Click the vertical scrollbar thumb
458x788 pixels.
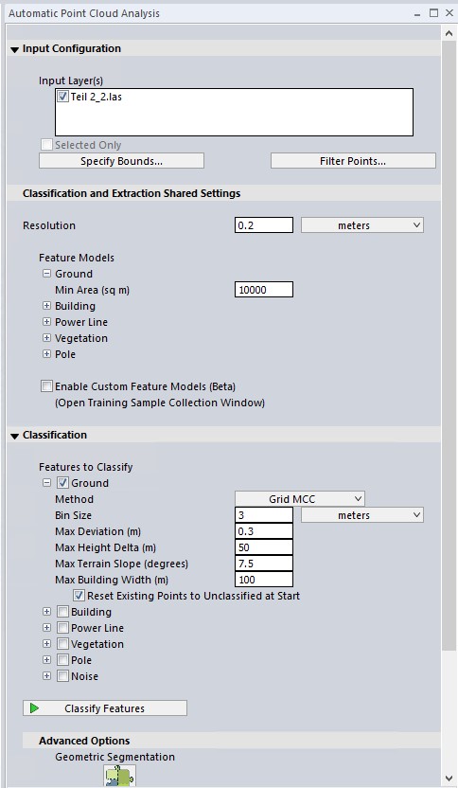pyautogui.click(x=449, y=347)
